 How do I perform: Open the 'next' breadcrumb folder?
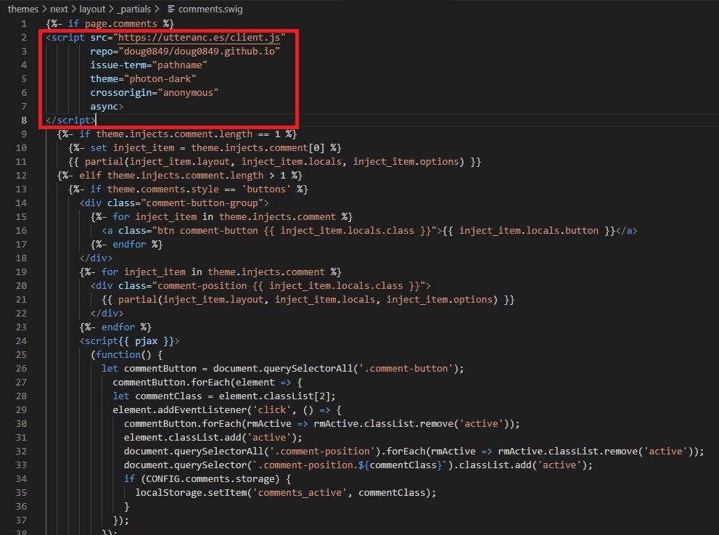[59, 9]
